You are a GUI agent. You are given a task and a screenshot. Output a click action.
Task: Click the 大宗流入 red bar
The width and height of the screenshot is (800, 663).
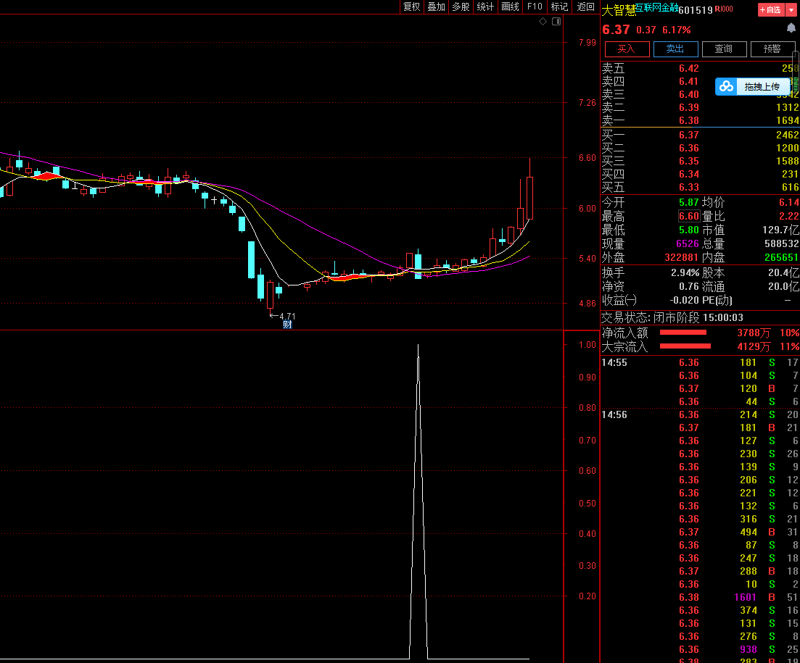685,346
